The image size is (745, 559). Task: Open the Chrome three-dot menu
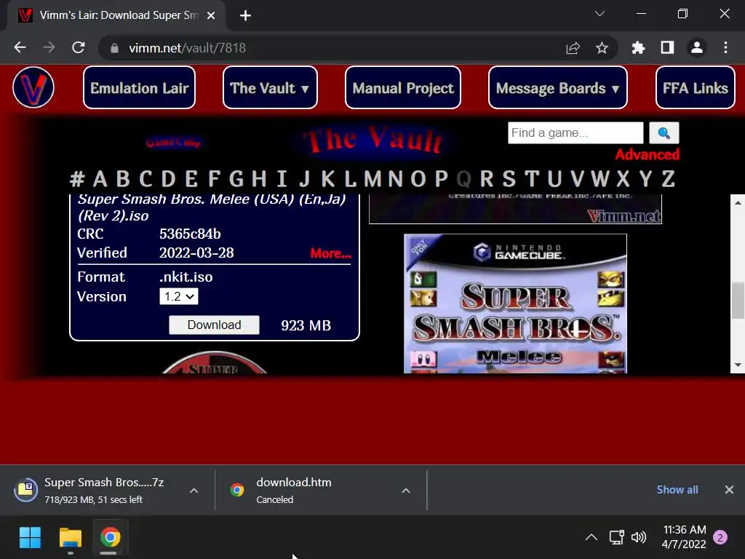[x=725, y=47]
